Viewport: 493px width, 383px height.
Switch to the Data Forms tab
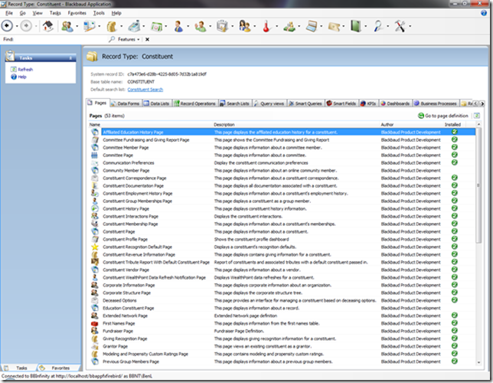pos(126,102)
